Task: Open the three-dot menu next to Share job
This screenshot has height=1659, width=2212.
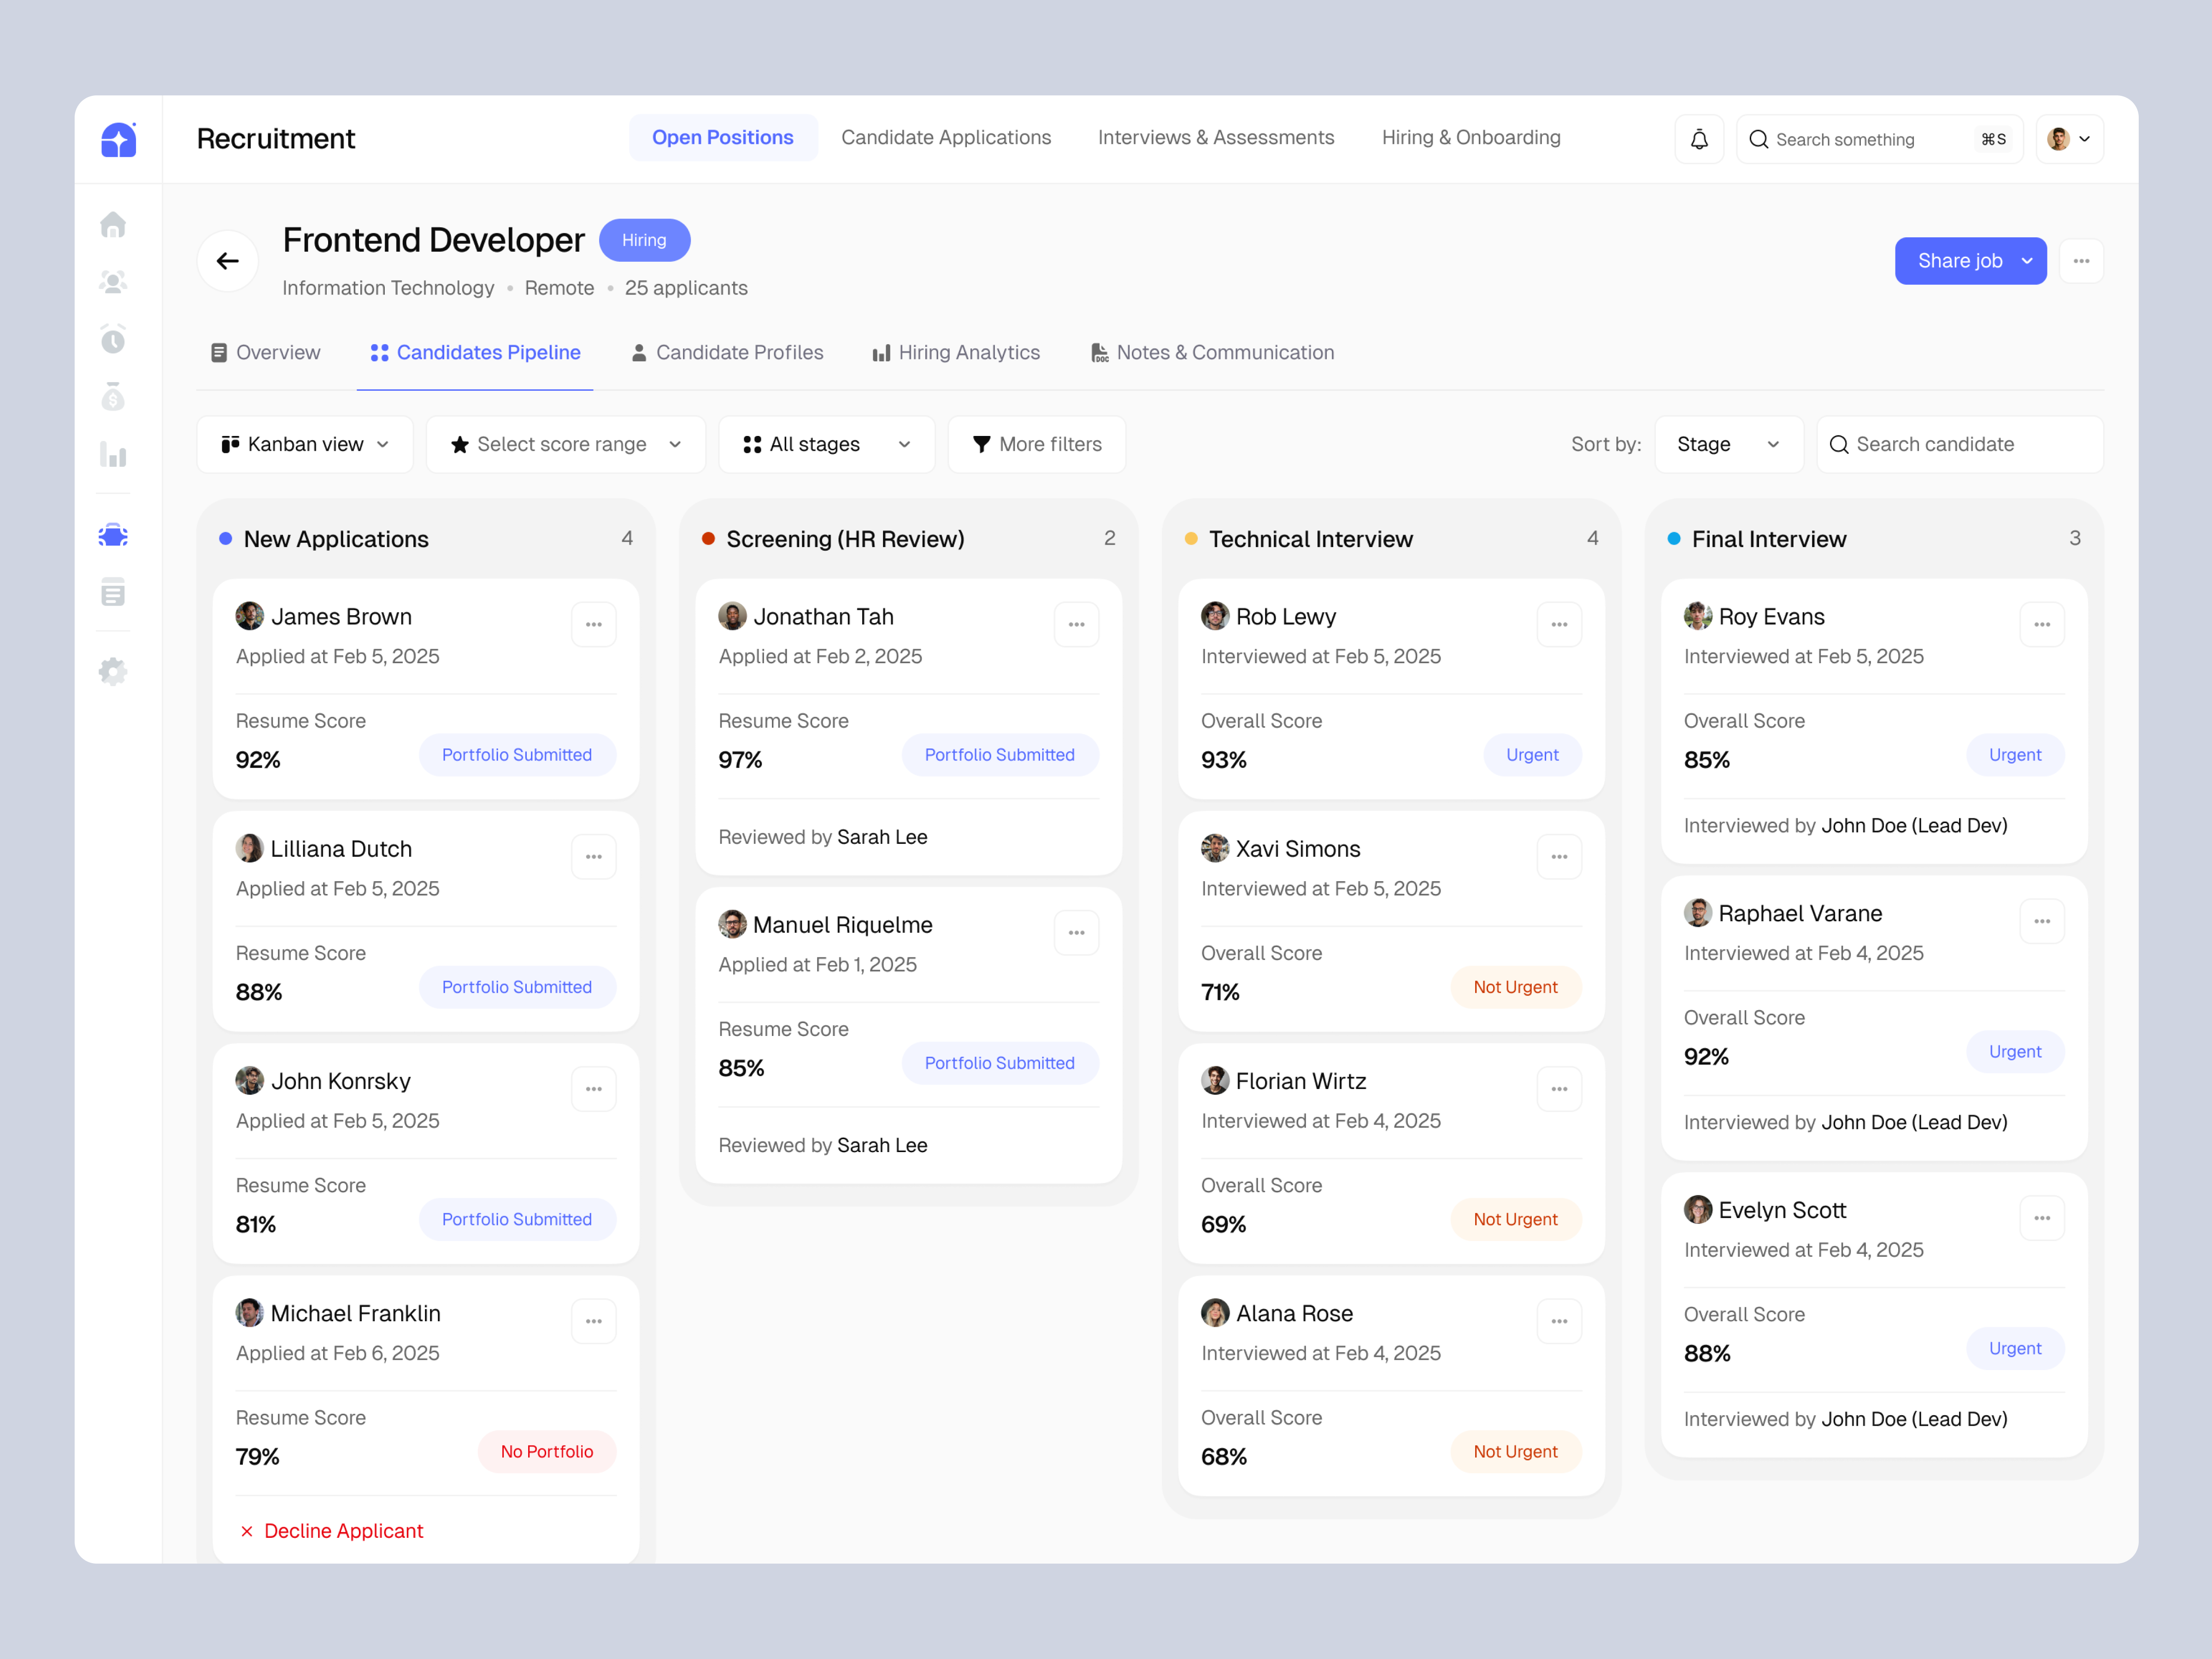Action: 2082,260
